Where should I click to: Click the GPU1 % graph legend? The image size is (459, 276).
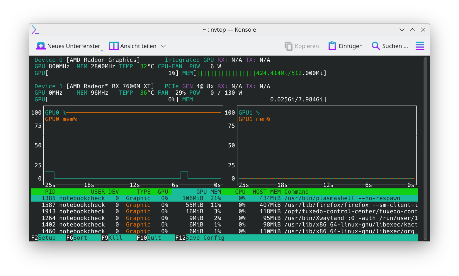coord(249,113)
